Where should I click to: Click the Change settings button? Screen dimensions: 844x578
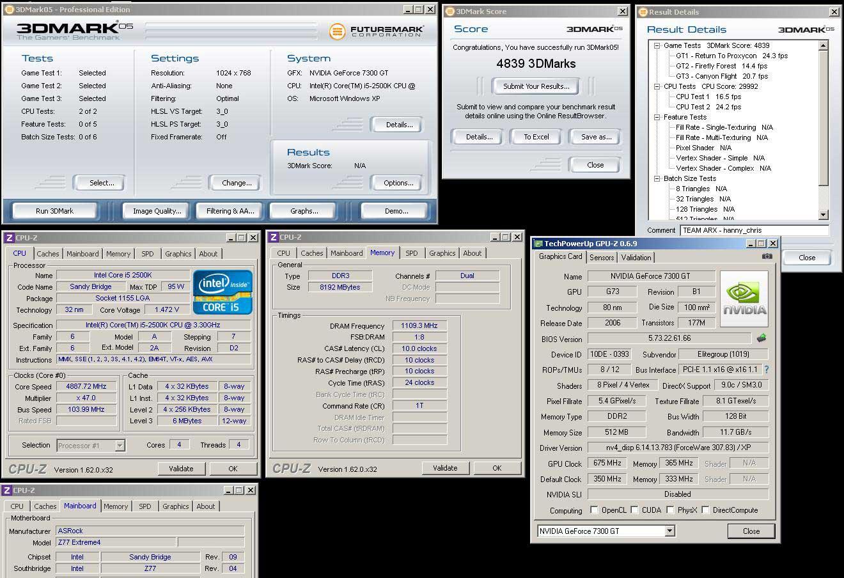[x=237, y=183]
